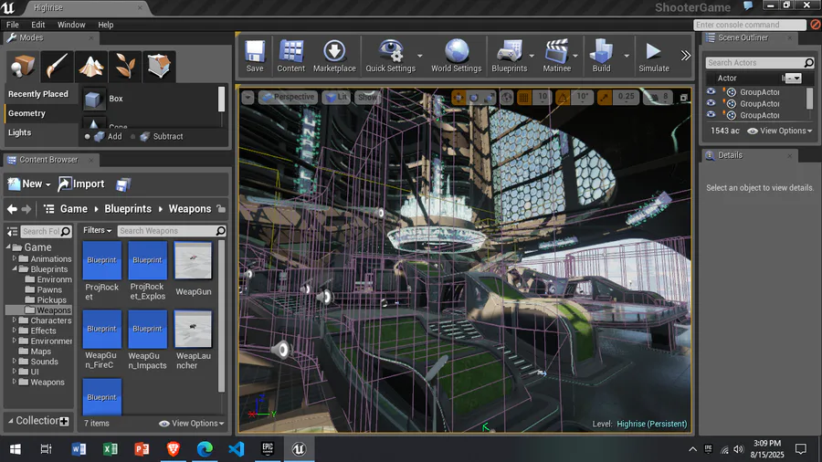Image resolution: width=822 pixels, height=462 pixels.
Task: Open the Build options dropdown arrow
Action: click(x=627, y=56)
